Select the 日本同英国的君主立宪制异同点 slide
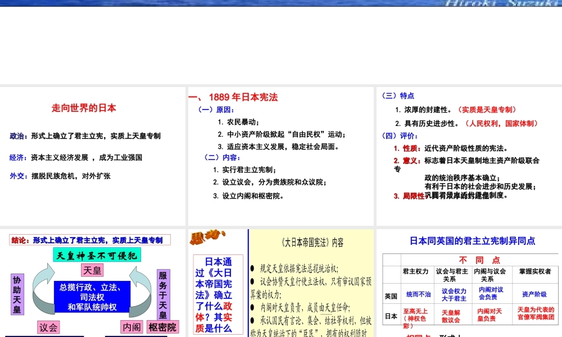This screenshot has height=337, width=562. click(469, 283)
